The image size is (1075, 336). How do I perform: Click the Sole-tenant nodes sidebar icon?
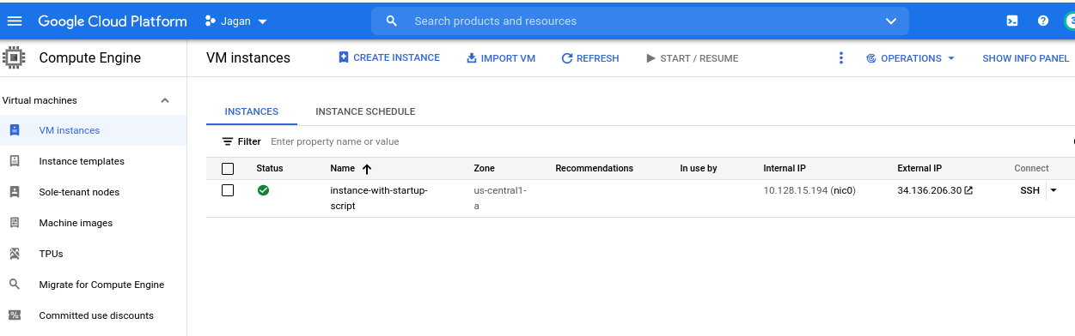[x=14, y=192]
